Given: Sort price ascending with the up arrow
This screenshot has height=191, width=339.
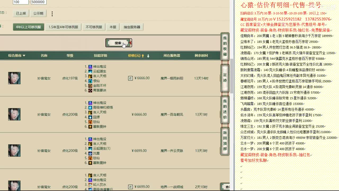Looking at the screenshot, I should tap(143, 56).
